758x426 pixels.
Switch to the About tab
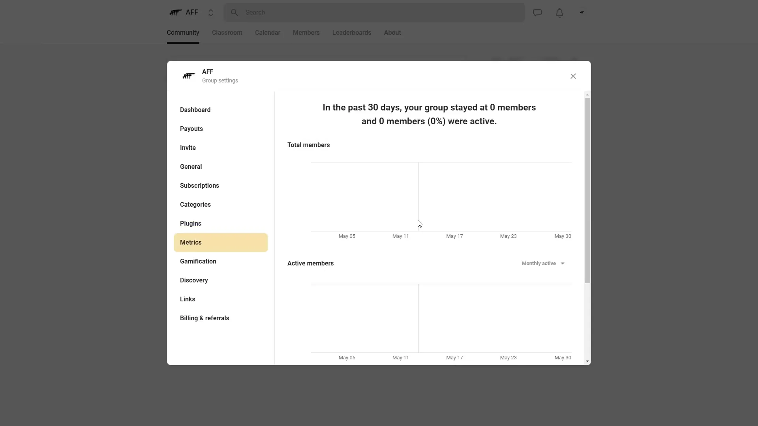(x=392, y=33)
